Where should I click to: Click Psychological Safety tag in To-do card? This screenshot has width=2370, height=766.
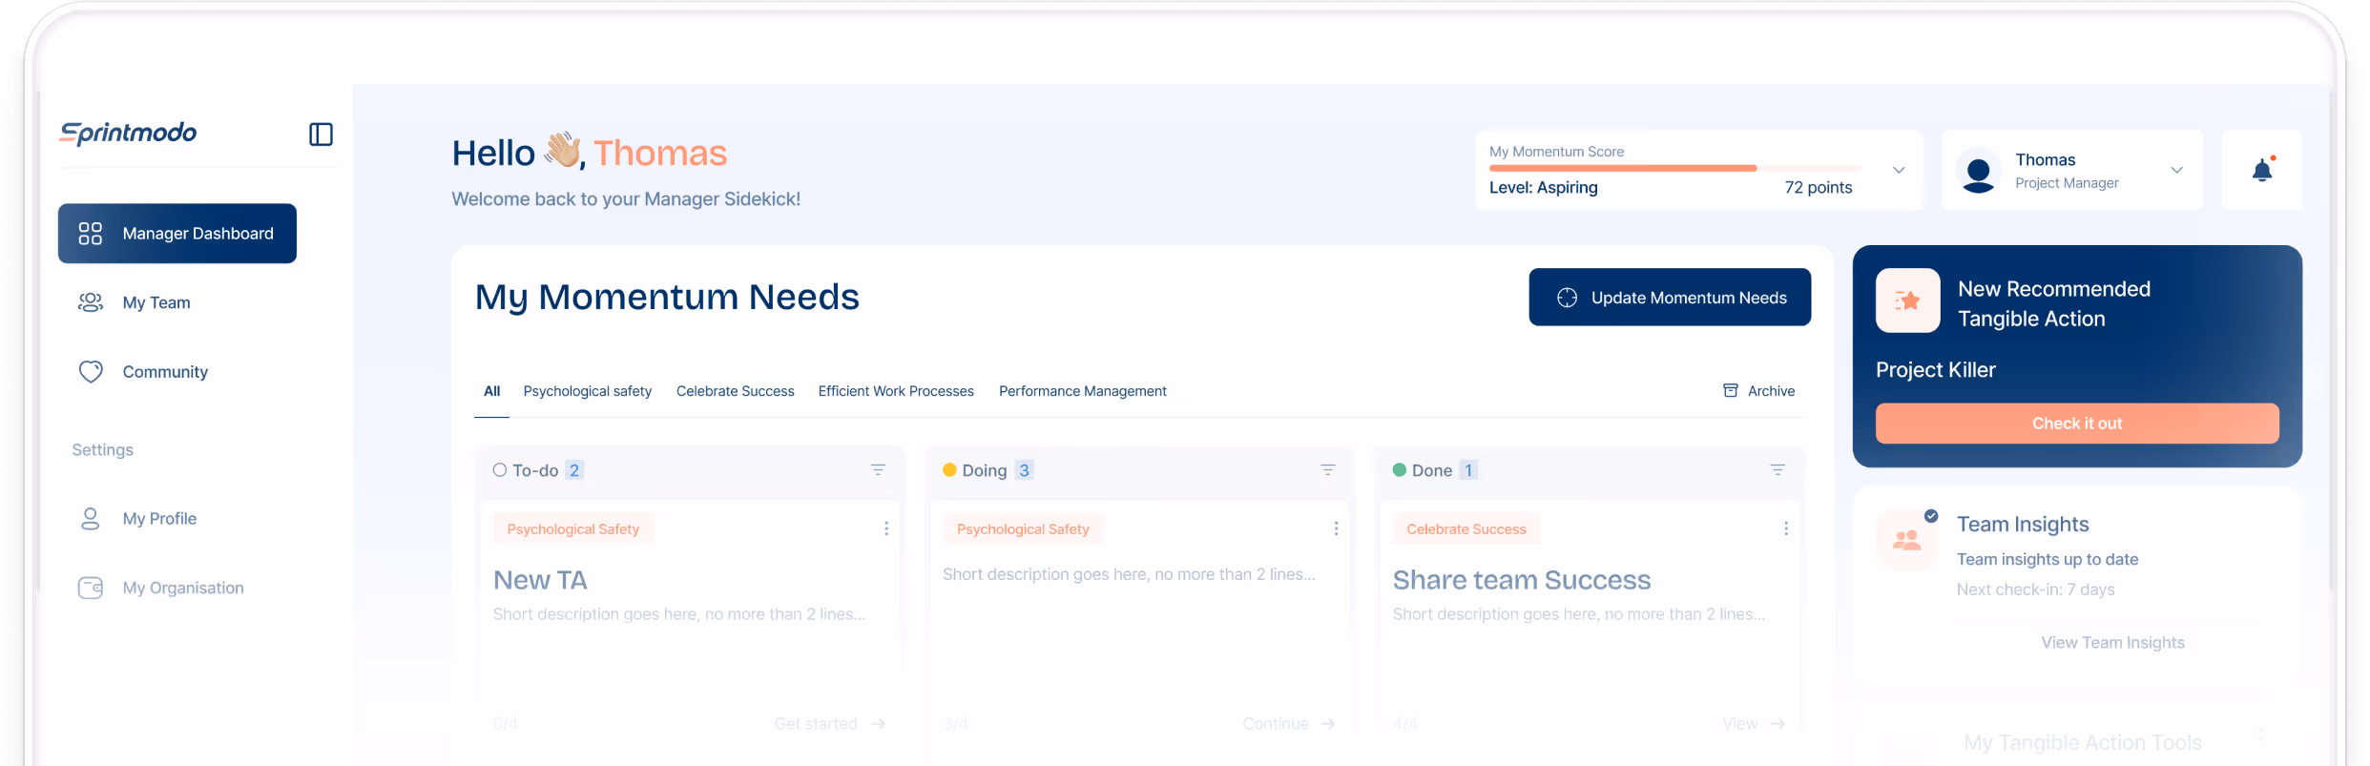tap(573, 528)
